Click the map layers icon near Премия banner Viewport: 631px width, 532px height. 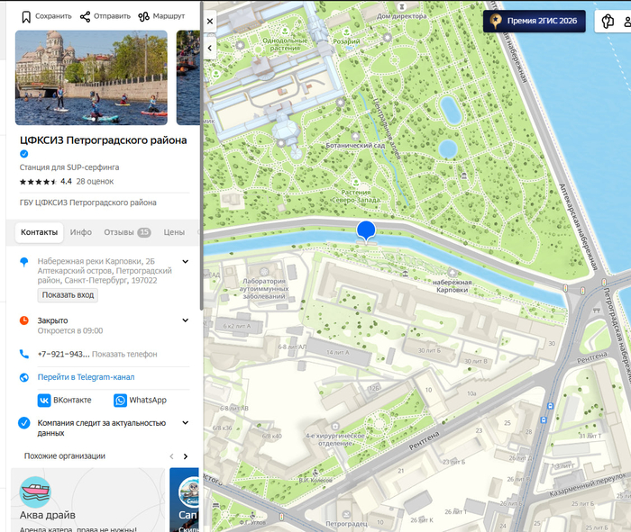(x=608, y=22)
